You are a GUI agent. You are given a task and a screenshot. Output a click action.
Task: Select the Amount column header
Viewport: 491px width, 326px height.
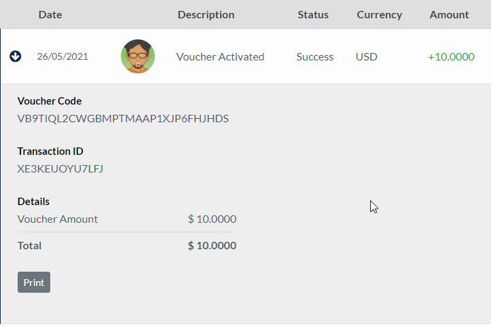[449, 14]
